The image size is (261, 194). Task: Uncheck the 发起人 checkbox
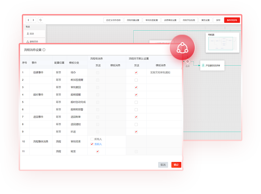pos(92,144)
